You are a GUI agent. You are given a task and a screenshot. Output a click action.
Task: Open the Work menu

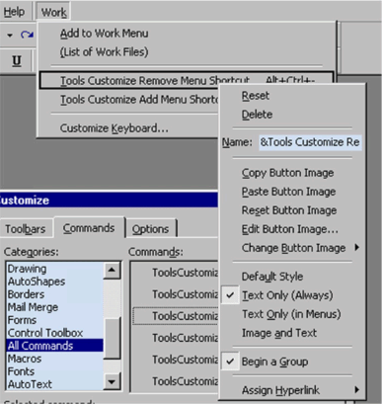tap(53, 13)
